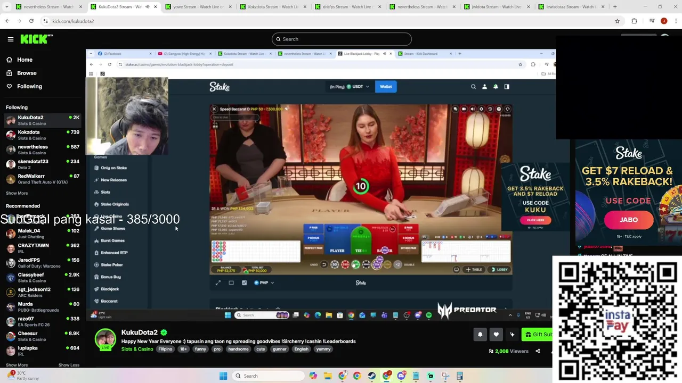Switch to the drisfps Stream browser tab
Viewport: 682px width, 383px height.
(346, 7)
